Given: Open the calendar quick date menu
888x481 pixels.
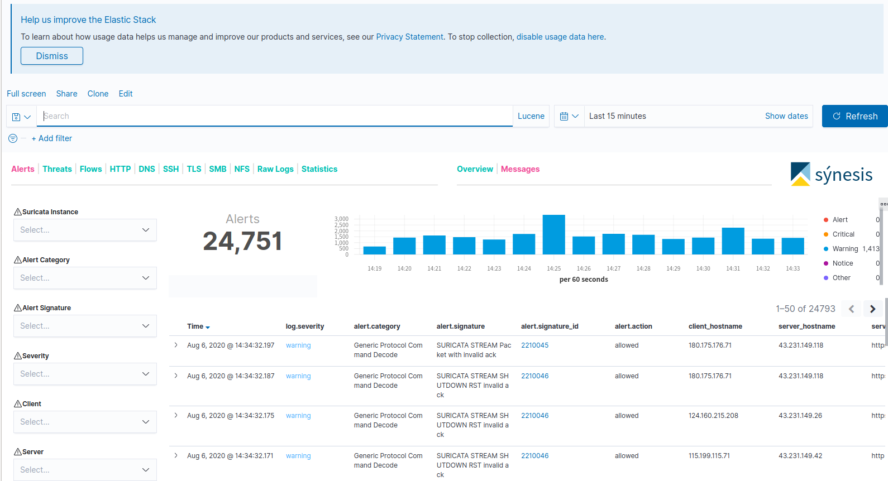Looking at the screenshot, I should (569, 116).
